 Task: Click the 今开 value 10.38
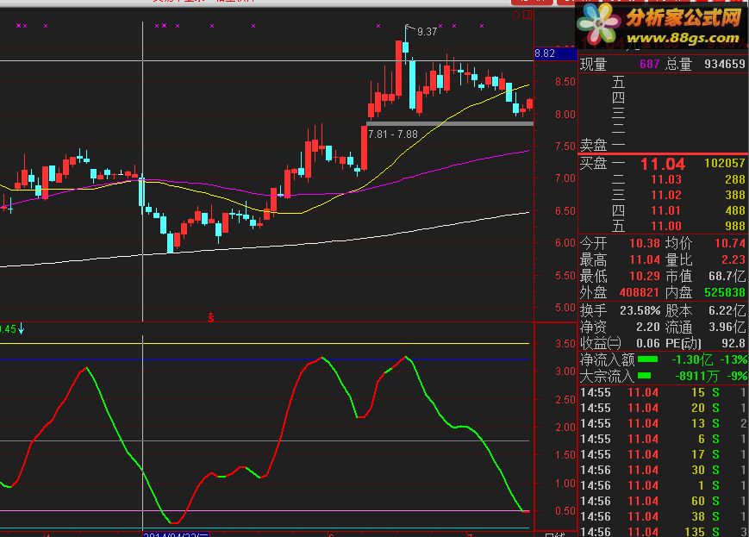click(645, 243)
